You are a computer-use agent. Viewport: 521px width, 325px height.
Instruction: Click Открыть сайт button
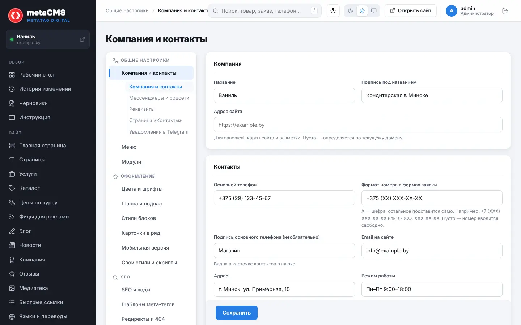411,11
